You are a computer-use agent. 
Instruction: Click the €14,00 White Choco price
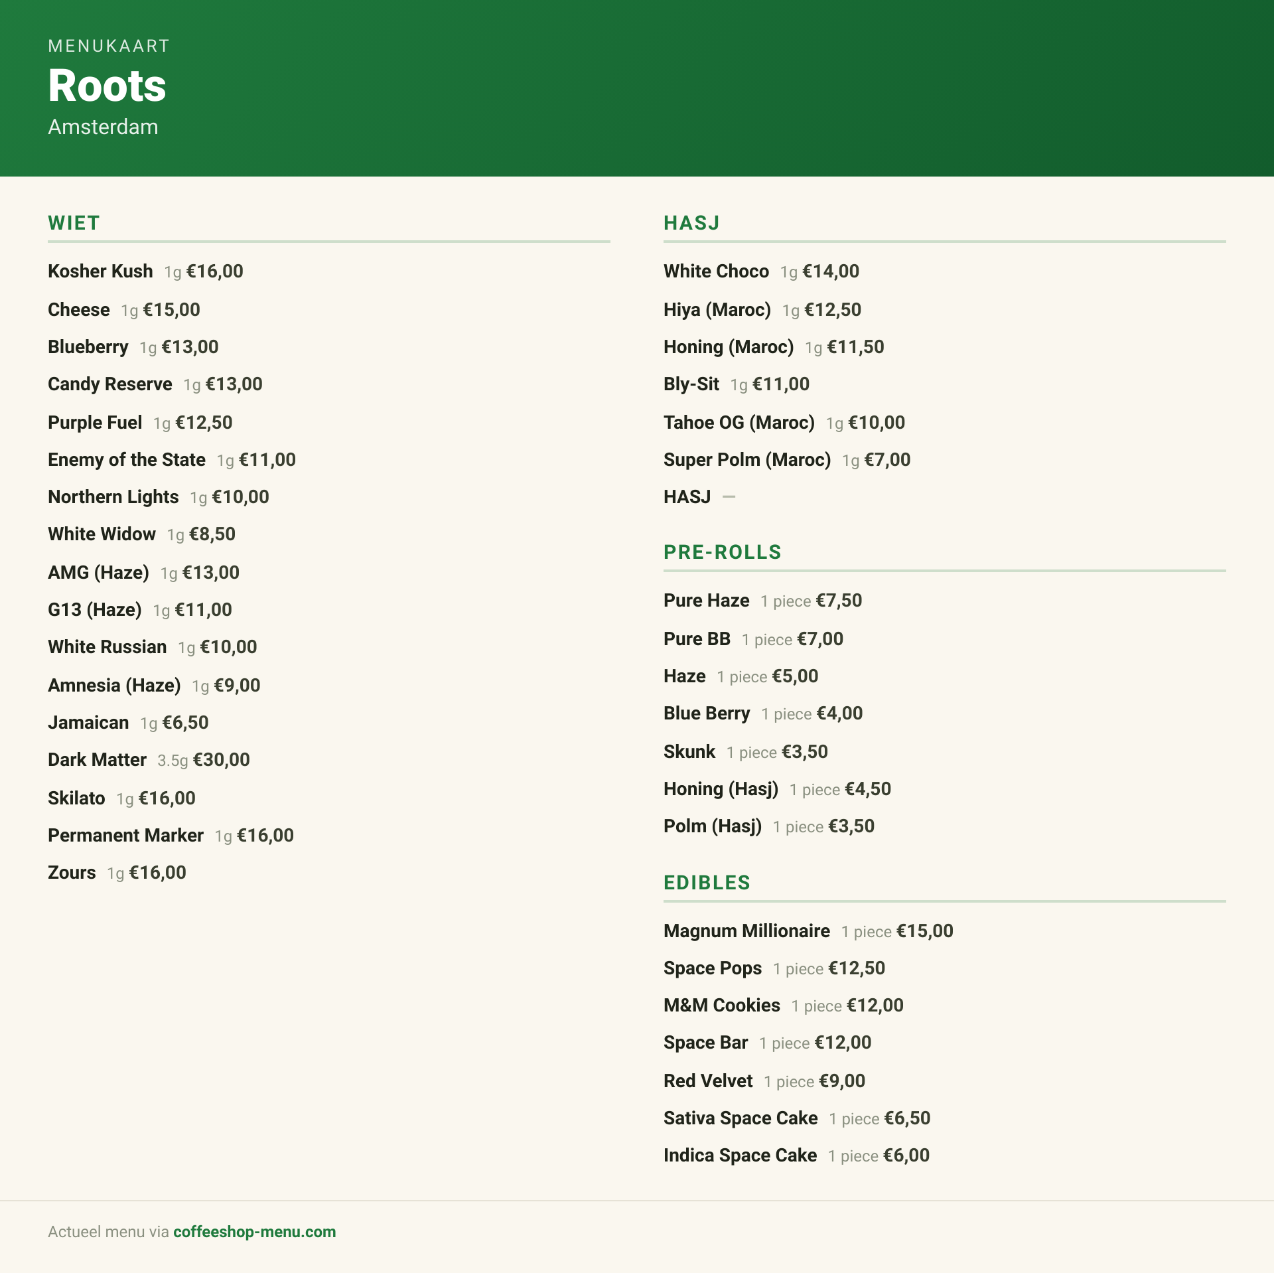tap(831, 271)
